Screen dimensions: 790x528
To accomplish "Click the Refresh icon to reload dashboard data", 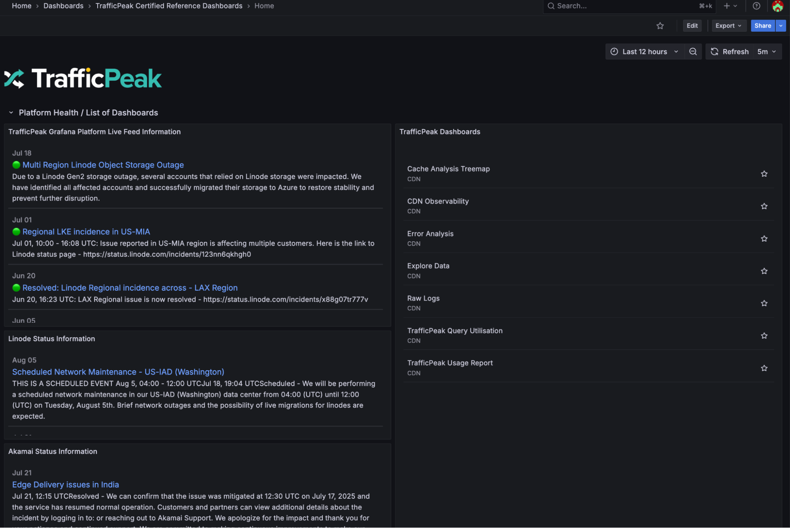I will [x=729, y=51].
